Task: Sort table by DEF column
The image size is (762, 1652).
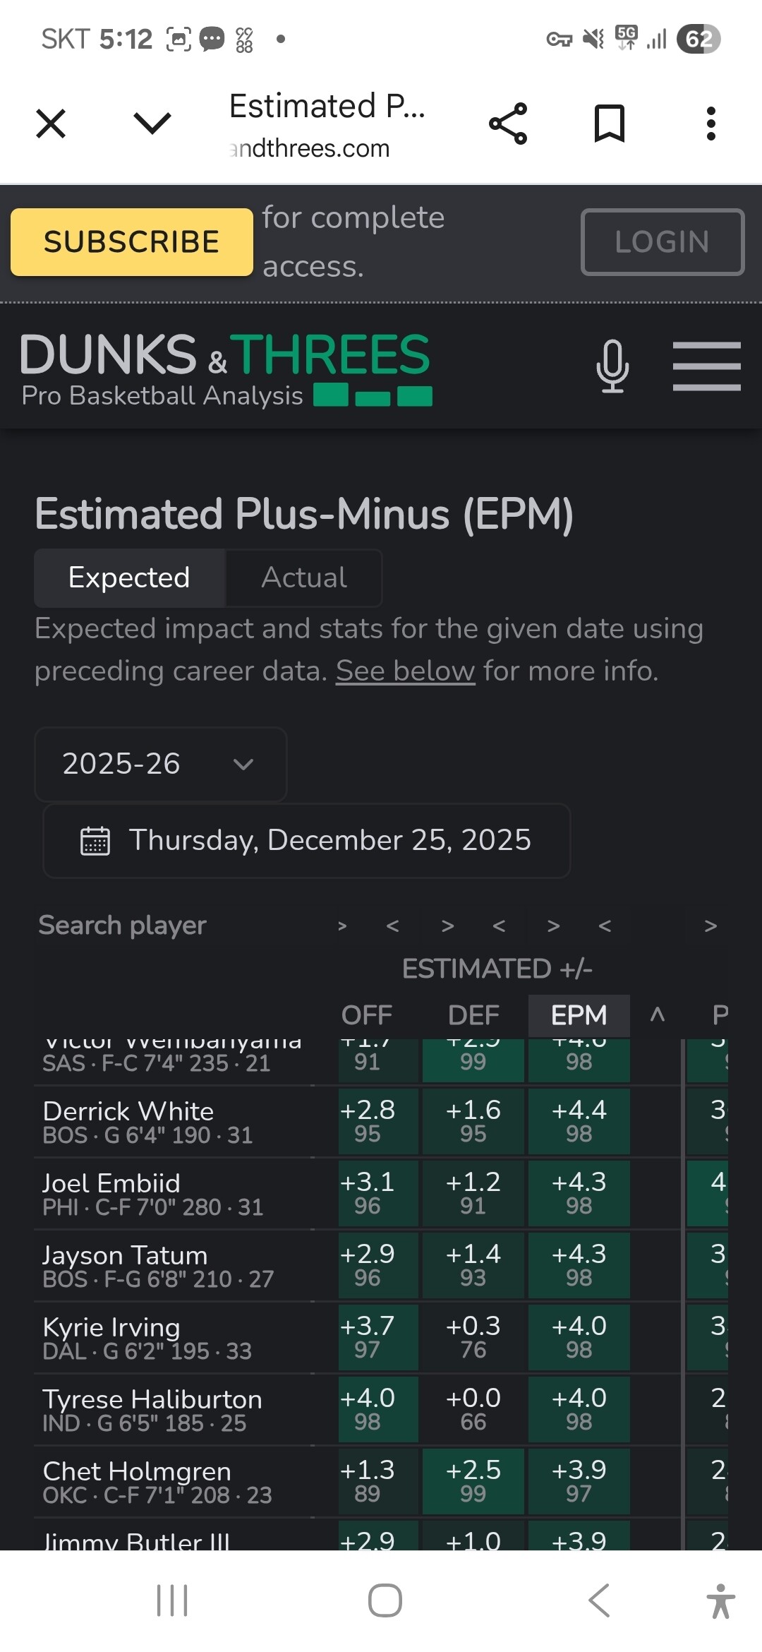Action: coord(473,1015)
